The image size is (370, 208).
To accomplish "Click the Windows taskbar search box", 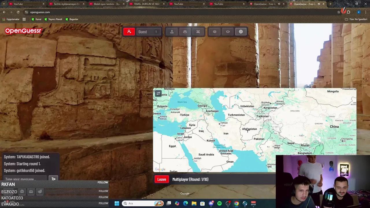I will click(x=143, y=203).
